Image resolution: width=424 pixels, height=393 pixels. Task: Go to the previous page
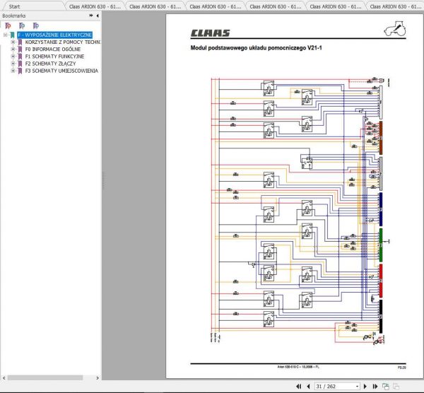pyautogui.click(x=308, y=386)
